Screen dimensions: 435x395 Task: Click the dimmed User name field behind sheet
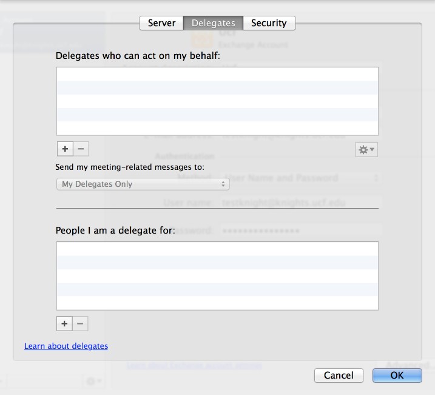pyautogui.click(x=301, y=203)
